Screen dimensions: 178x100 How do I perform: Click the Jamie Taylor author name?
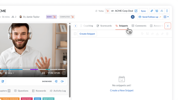coord(33,17)
